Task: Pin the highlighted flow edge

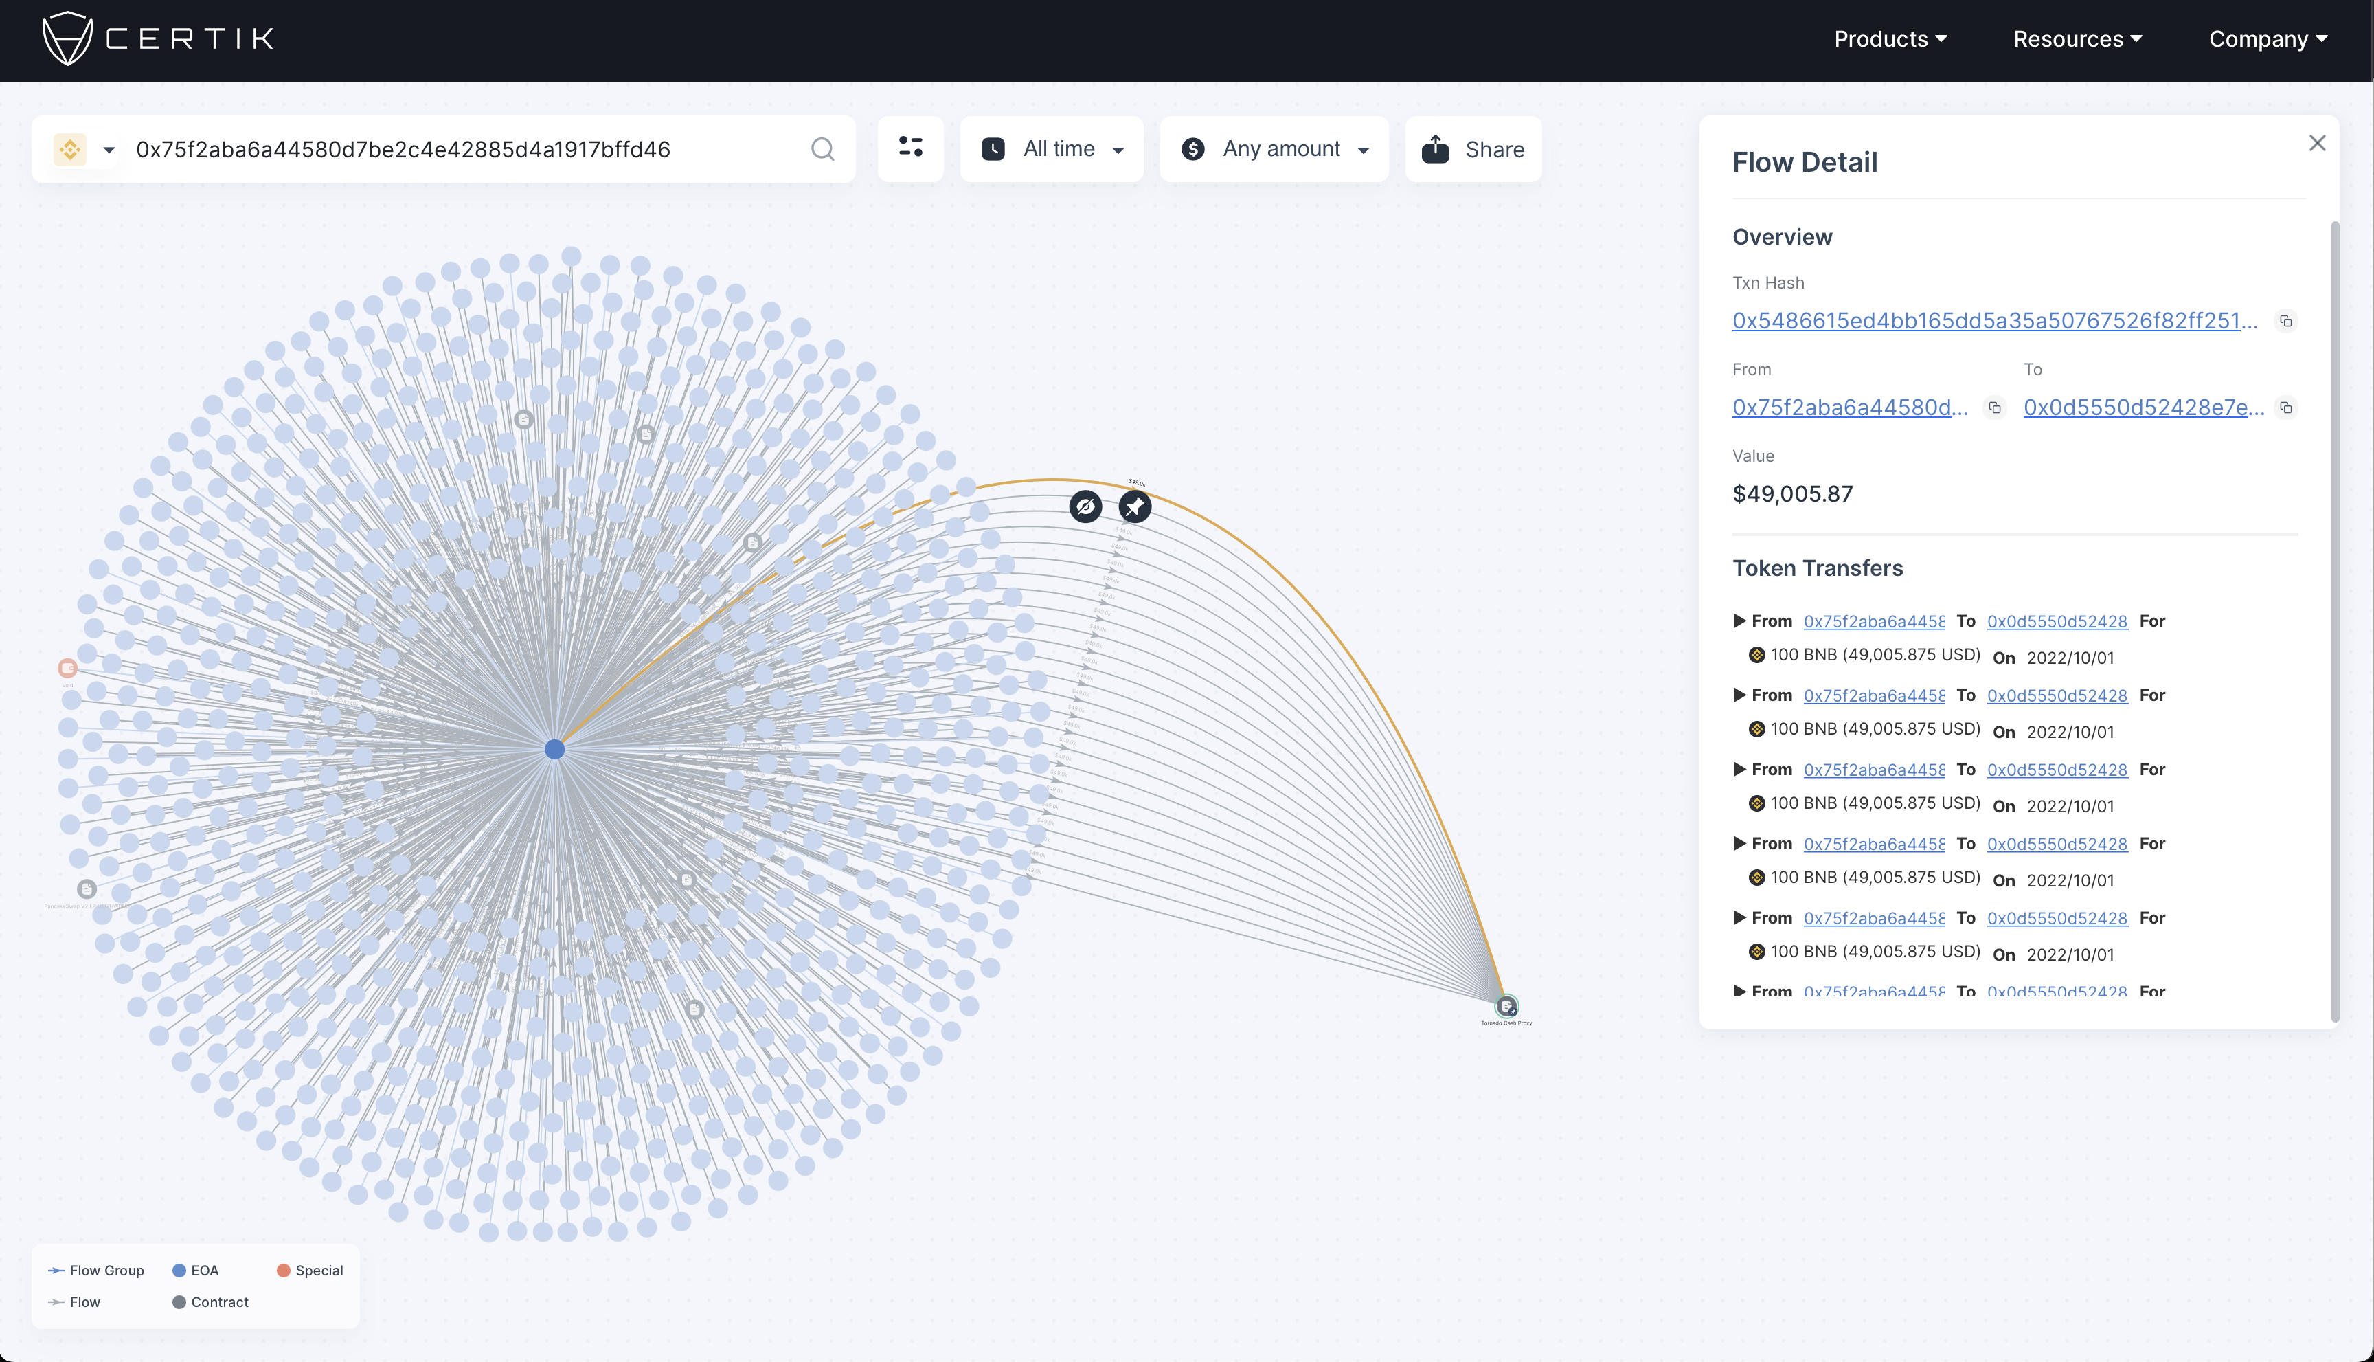Action: pyautogui.click(x=1134, y=507)
